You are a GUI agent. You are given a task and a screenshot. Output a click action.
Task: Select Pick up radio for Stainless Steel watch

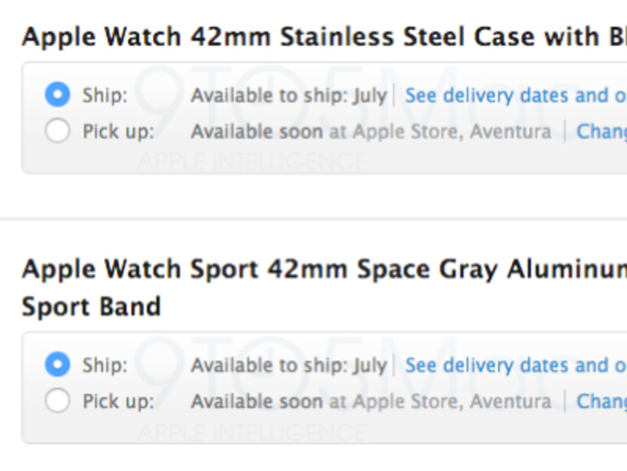[57, 131]
